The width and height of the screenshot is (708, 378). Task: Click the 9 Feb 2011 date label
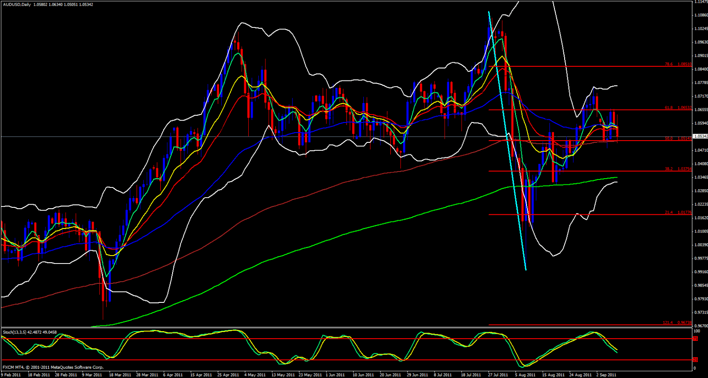(x=12, y=375)
